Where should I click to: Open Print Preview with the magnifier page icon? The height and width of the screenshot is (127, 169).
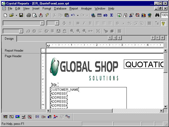click(x=35, y=15)
